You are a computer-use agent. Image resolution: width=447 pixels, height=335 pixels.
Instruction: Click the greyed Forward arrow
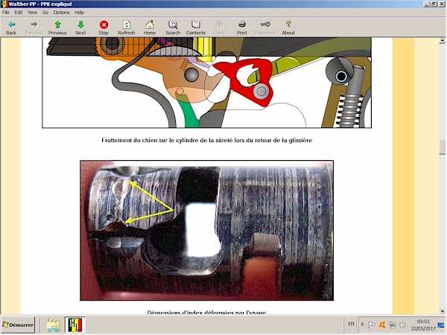[34, 28]
